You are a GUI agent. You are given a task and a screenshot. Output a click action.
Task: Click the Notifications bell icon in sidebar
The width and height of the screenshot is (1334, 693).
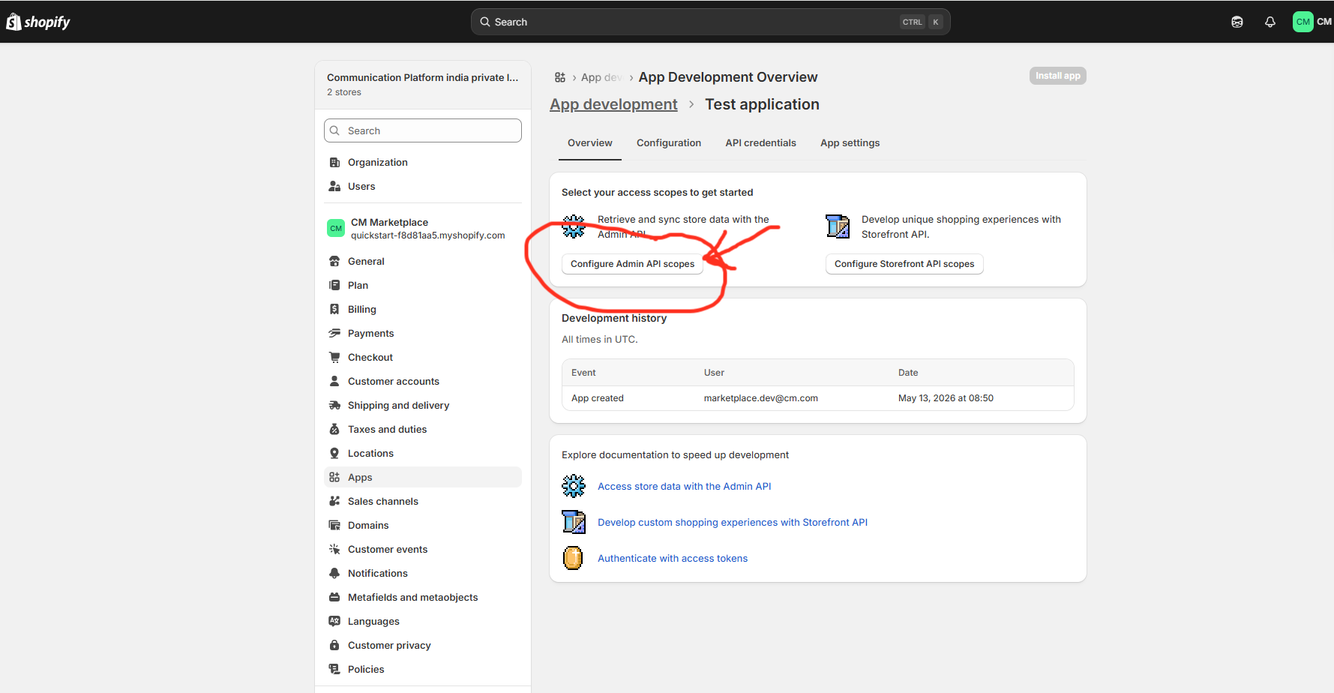334,573
